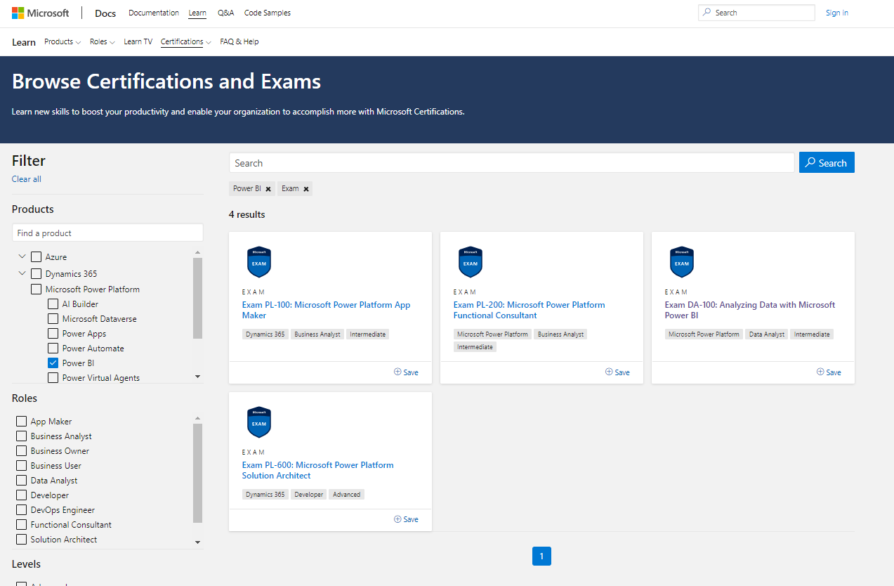This screenshot has height=586, width=894.
Task: Click the Microsoft logo
Action: pos(40,13)
